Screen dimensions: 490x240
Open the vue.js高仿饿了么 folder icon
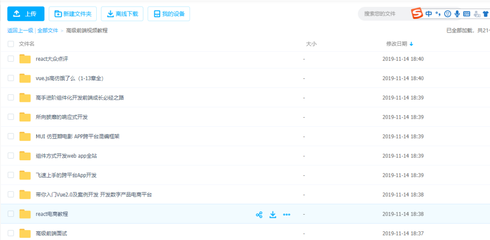(25, 78)
